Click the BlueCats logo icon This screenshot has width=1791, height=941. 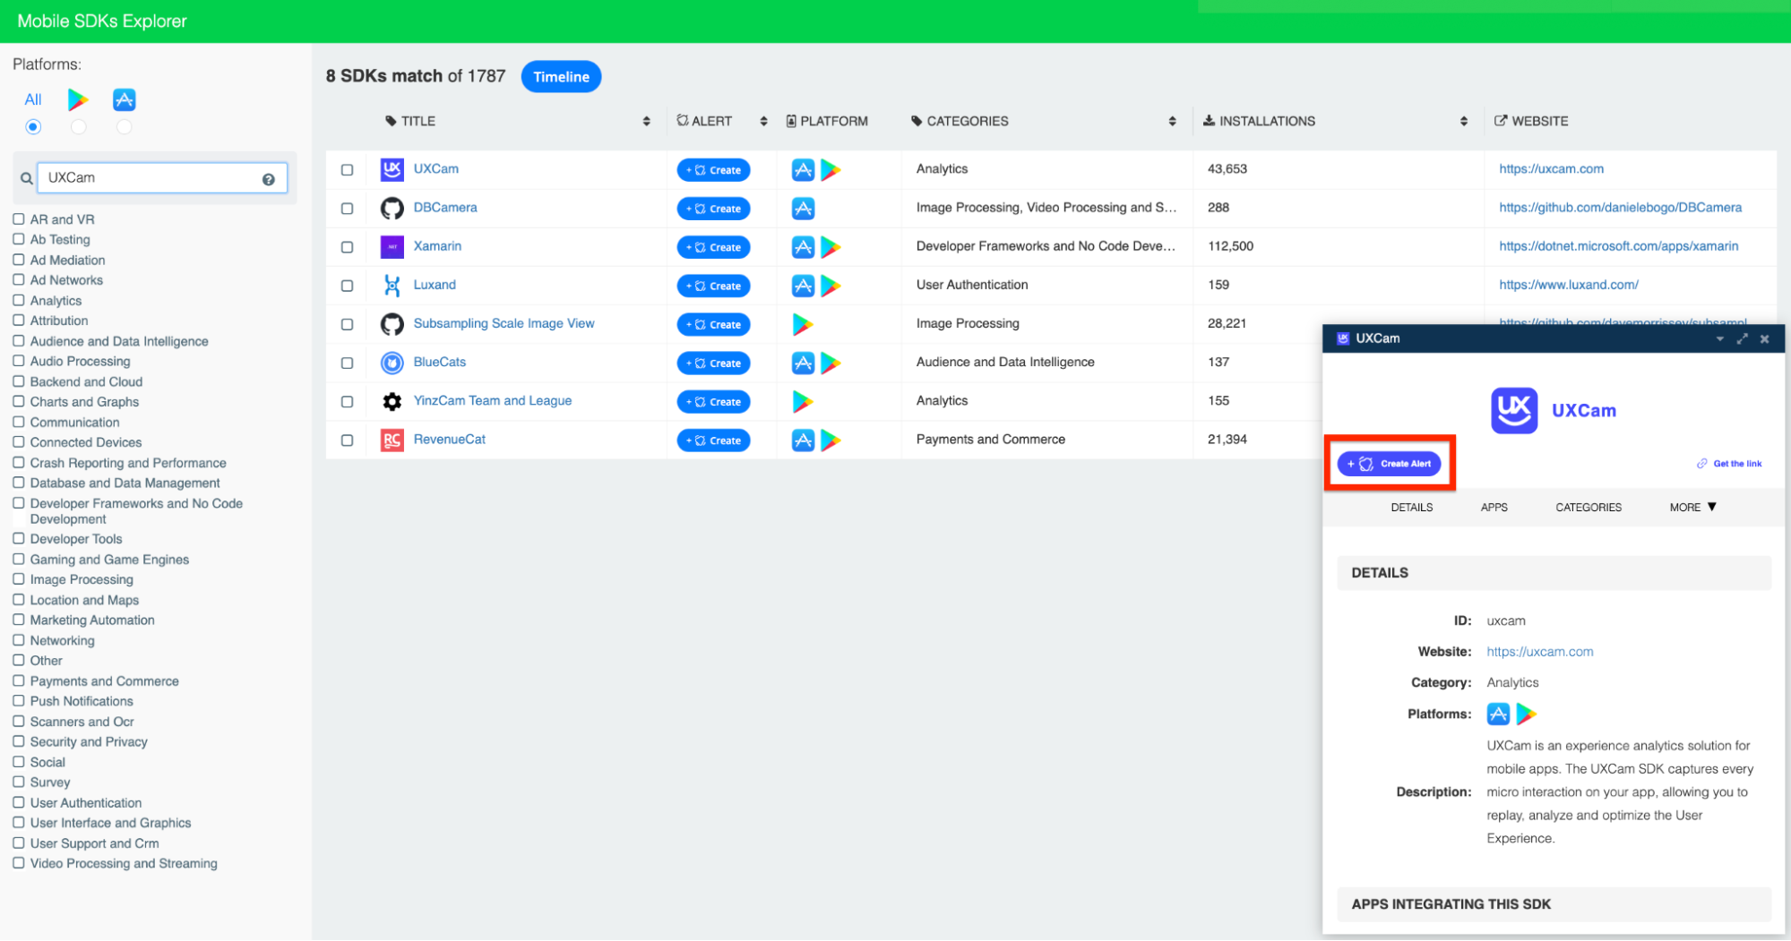(392, 363)
